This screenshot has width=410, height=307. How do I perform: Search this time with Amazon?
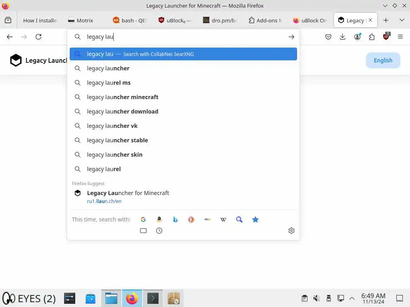pyautogui.click(x=159, y=219)
